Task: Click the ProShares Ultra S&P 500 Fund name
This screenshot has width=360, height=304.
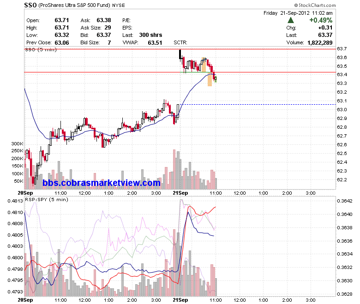Action: 74,5
